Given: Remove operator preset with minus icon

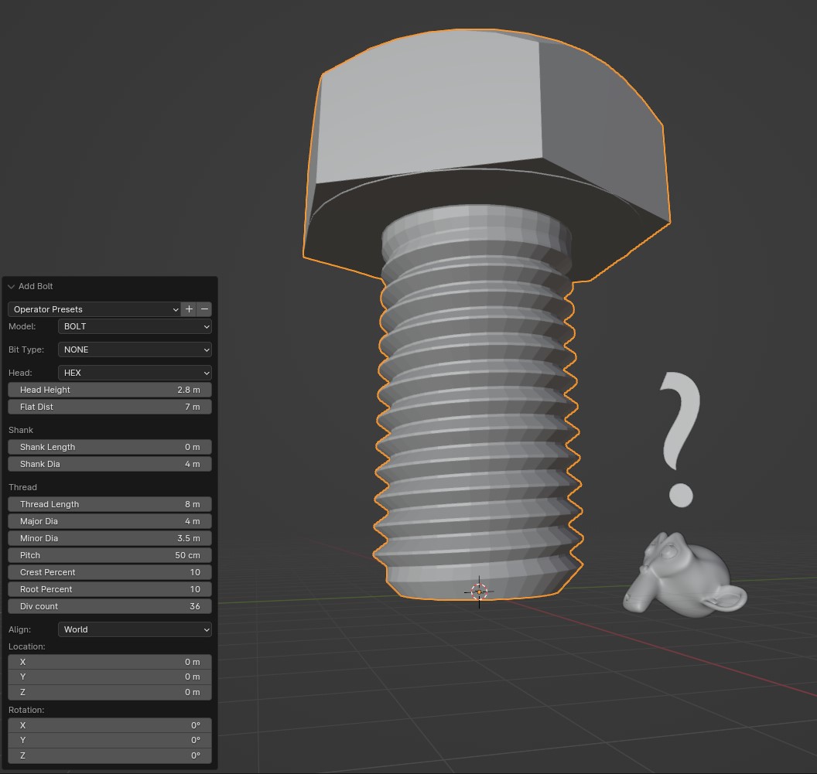Looking at the screenshot, I should 205,309.
